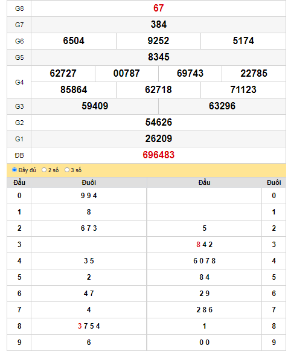Viewport: 288px width, 354px height.
Task: Click the G7 result 384
Action: pyautogui.click(x=158, y=24)
